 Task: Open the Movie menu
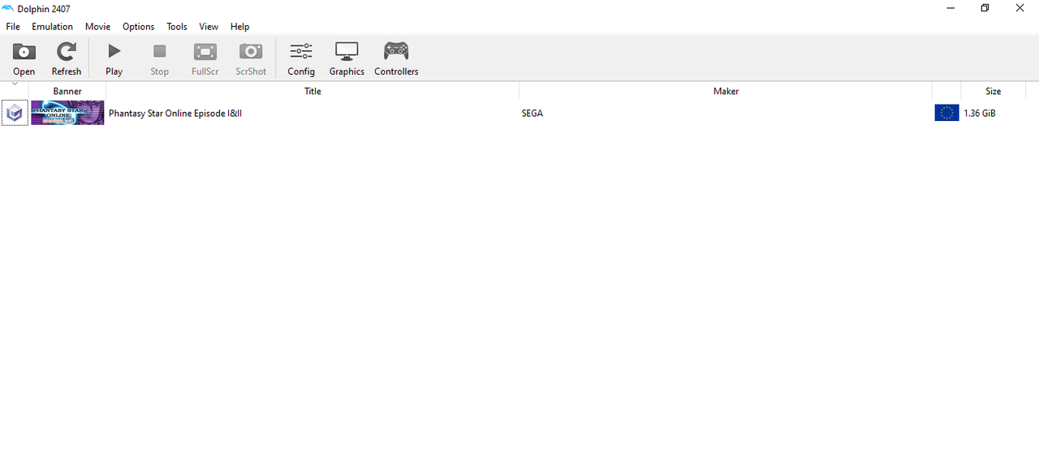pyautogui.click(x=97, y=27)
